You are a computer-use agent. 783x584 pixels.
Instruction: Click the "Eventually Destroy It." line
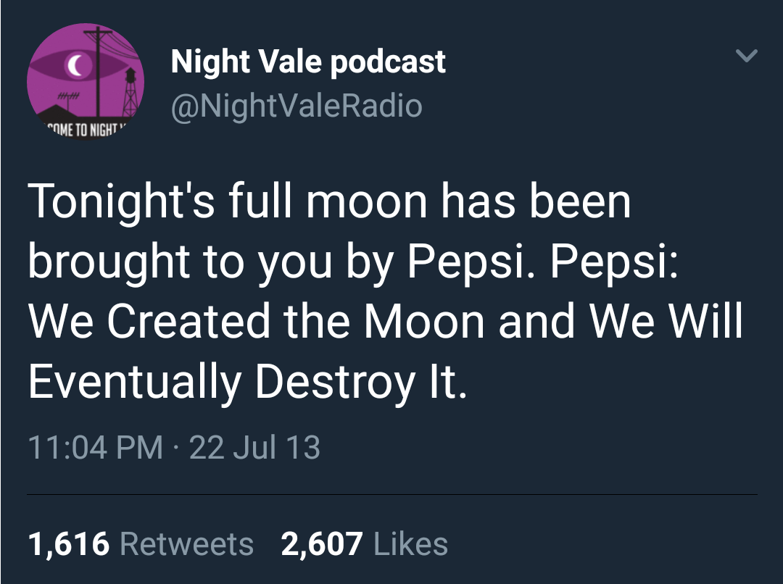pos(248,381)
